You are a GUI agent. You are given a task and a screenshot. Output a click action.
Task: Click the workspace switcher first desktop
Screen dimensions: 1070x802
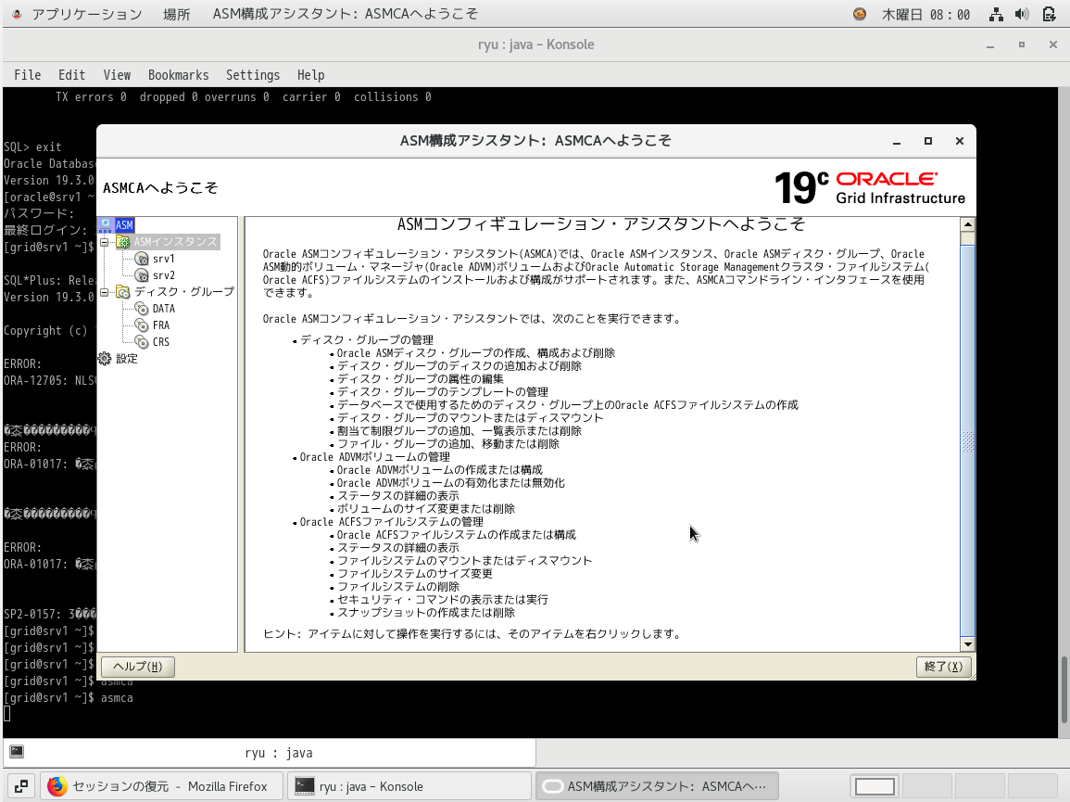click(x=875, y=786)
